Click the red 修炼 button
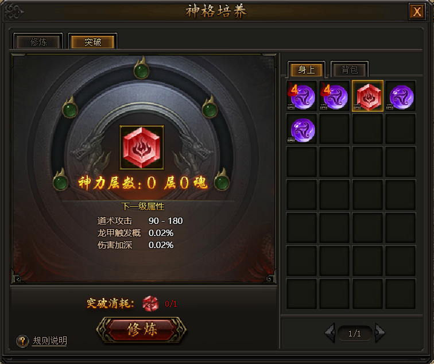This screenshot has height=364, width=434. click(142, 330)
